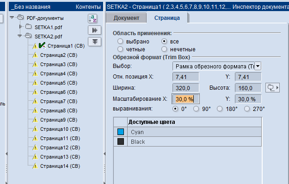Image resolution: width=289 pixels, height=184 pixels.
Task: Click the warning icon beside Страница8
Action: [x=35, y=110]
